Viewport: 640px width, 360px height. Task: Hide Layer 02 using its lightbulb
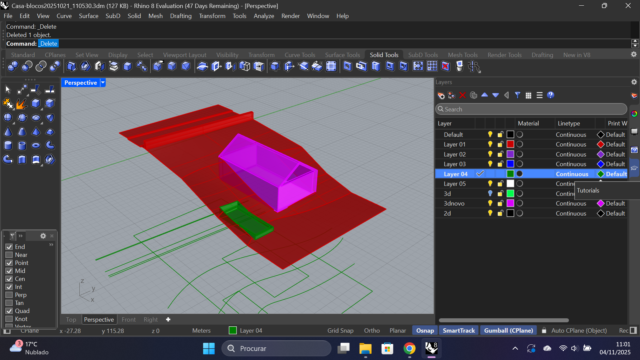tap(490, 154)
